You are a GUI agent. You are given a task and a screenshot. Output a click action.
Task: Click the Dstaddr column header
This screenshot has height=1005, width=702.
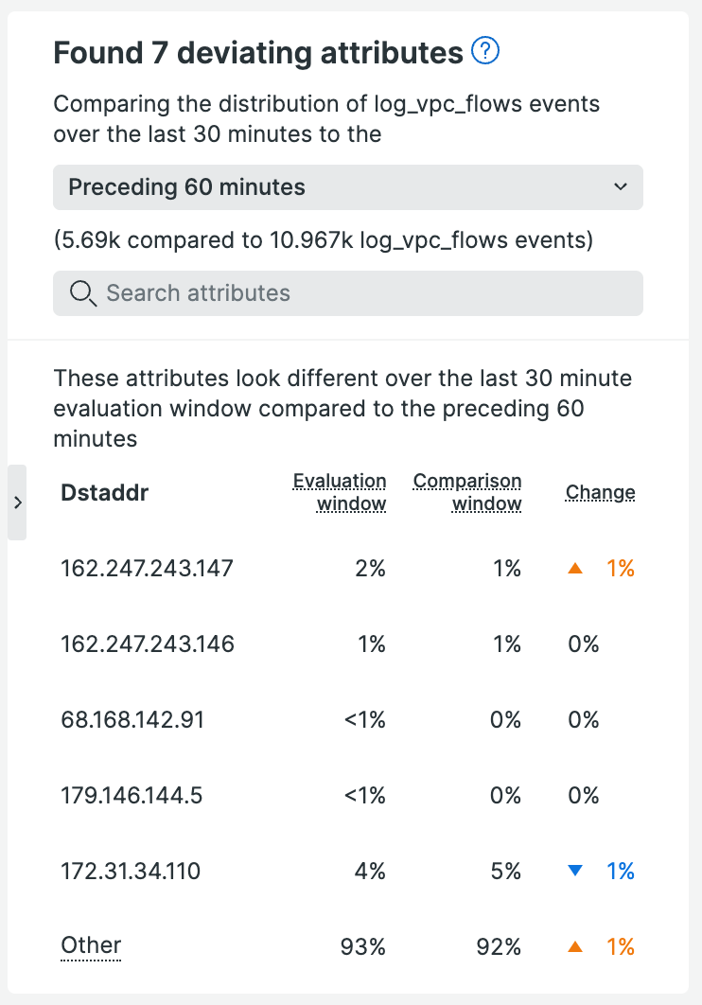104,492
